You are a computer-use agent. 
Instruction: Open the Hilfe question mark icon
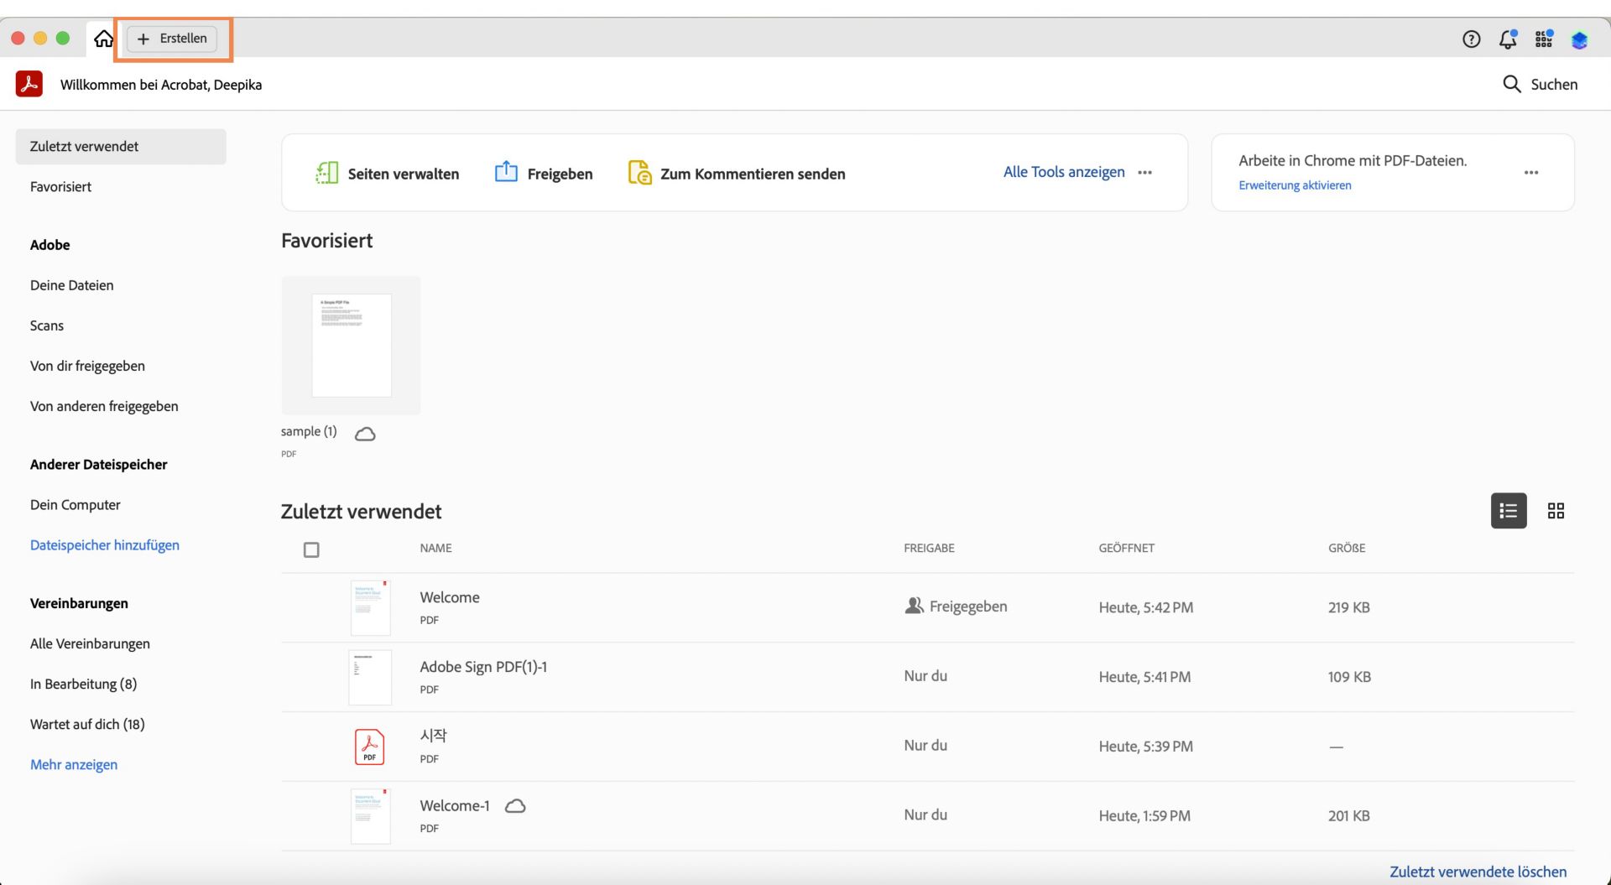pos(1471,39)
